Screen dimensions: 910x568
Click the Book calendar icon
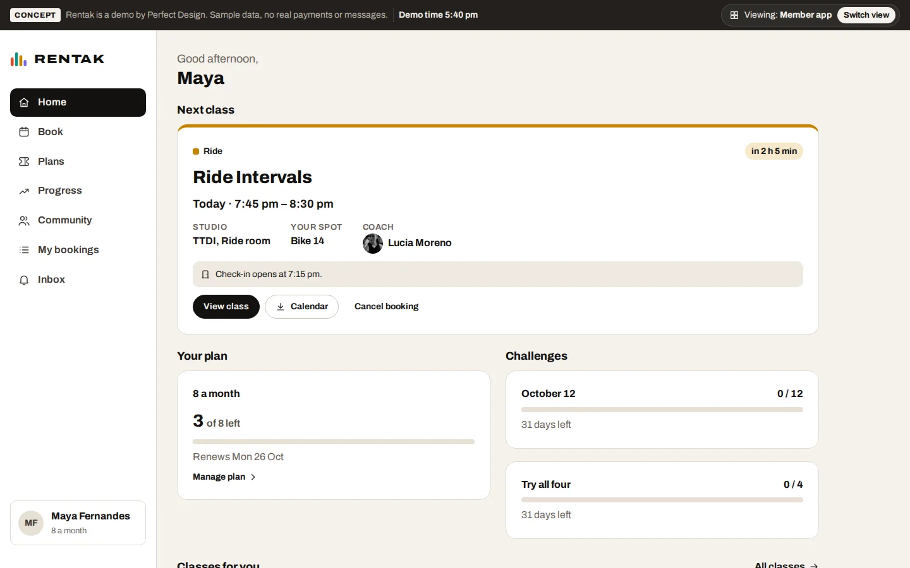(x=24, y=132)
